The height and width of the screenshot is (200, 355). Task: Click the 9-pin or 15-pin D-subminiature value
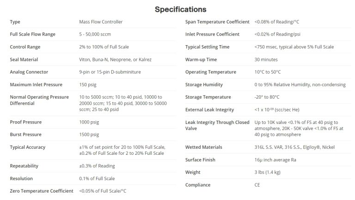tap(110, 72)
